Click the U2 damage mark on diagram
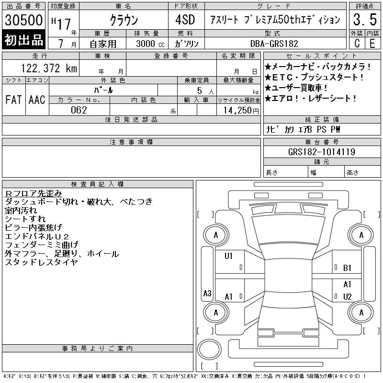383x383 pixels. point(347,297)
